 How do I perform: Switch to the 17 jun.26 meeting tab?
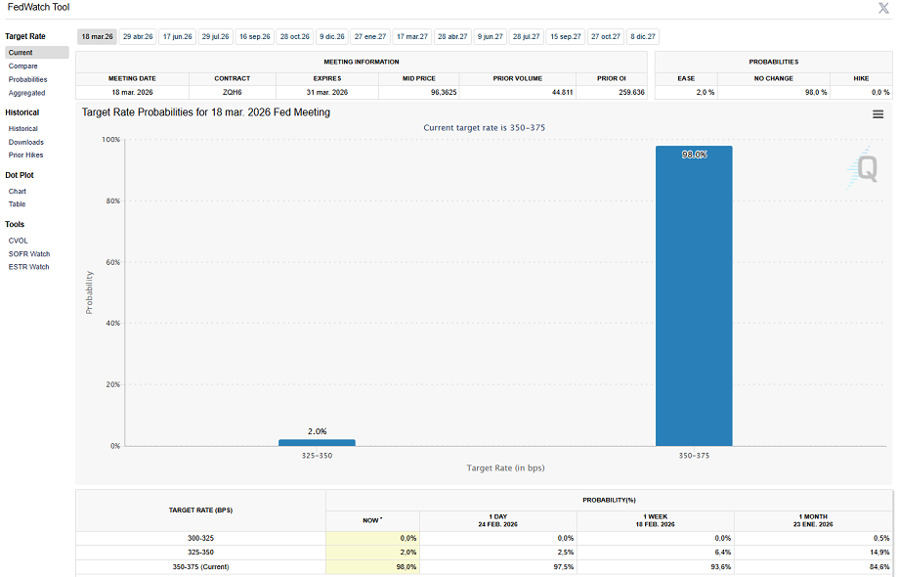177,36
